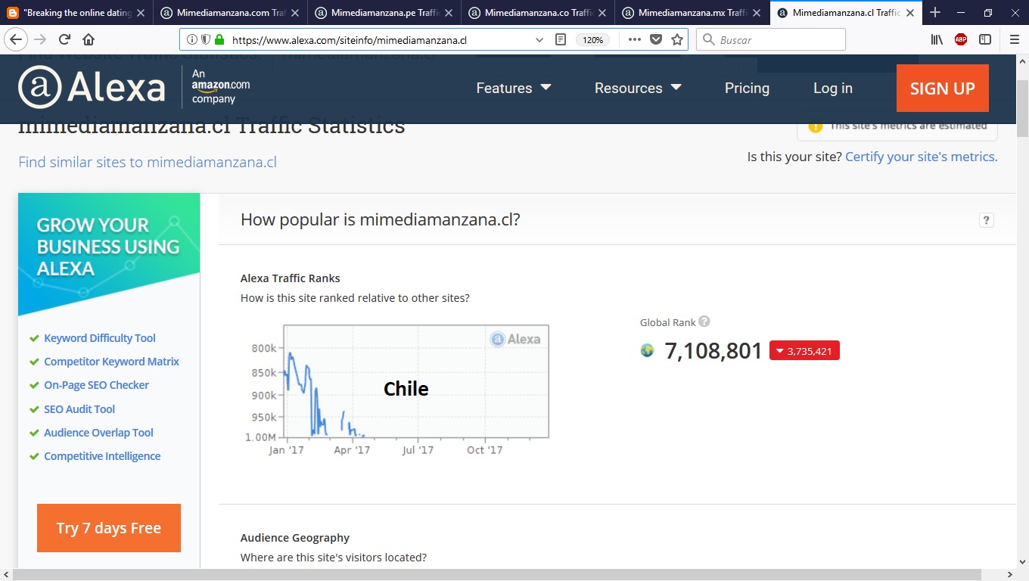Click the Alexa Traffic Ranks heading
This screenshot has width=1029, height=581.
coord(291,278)
